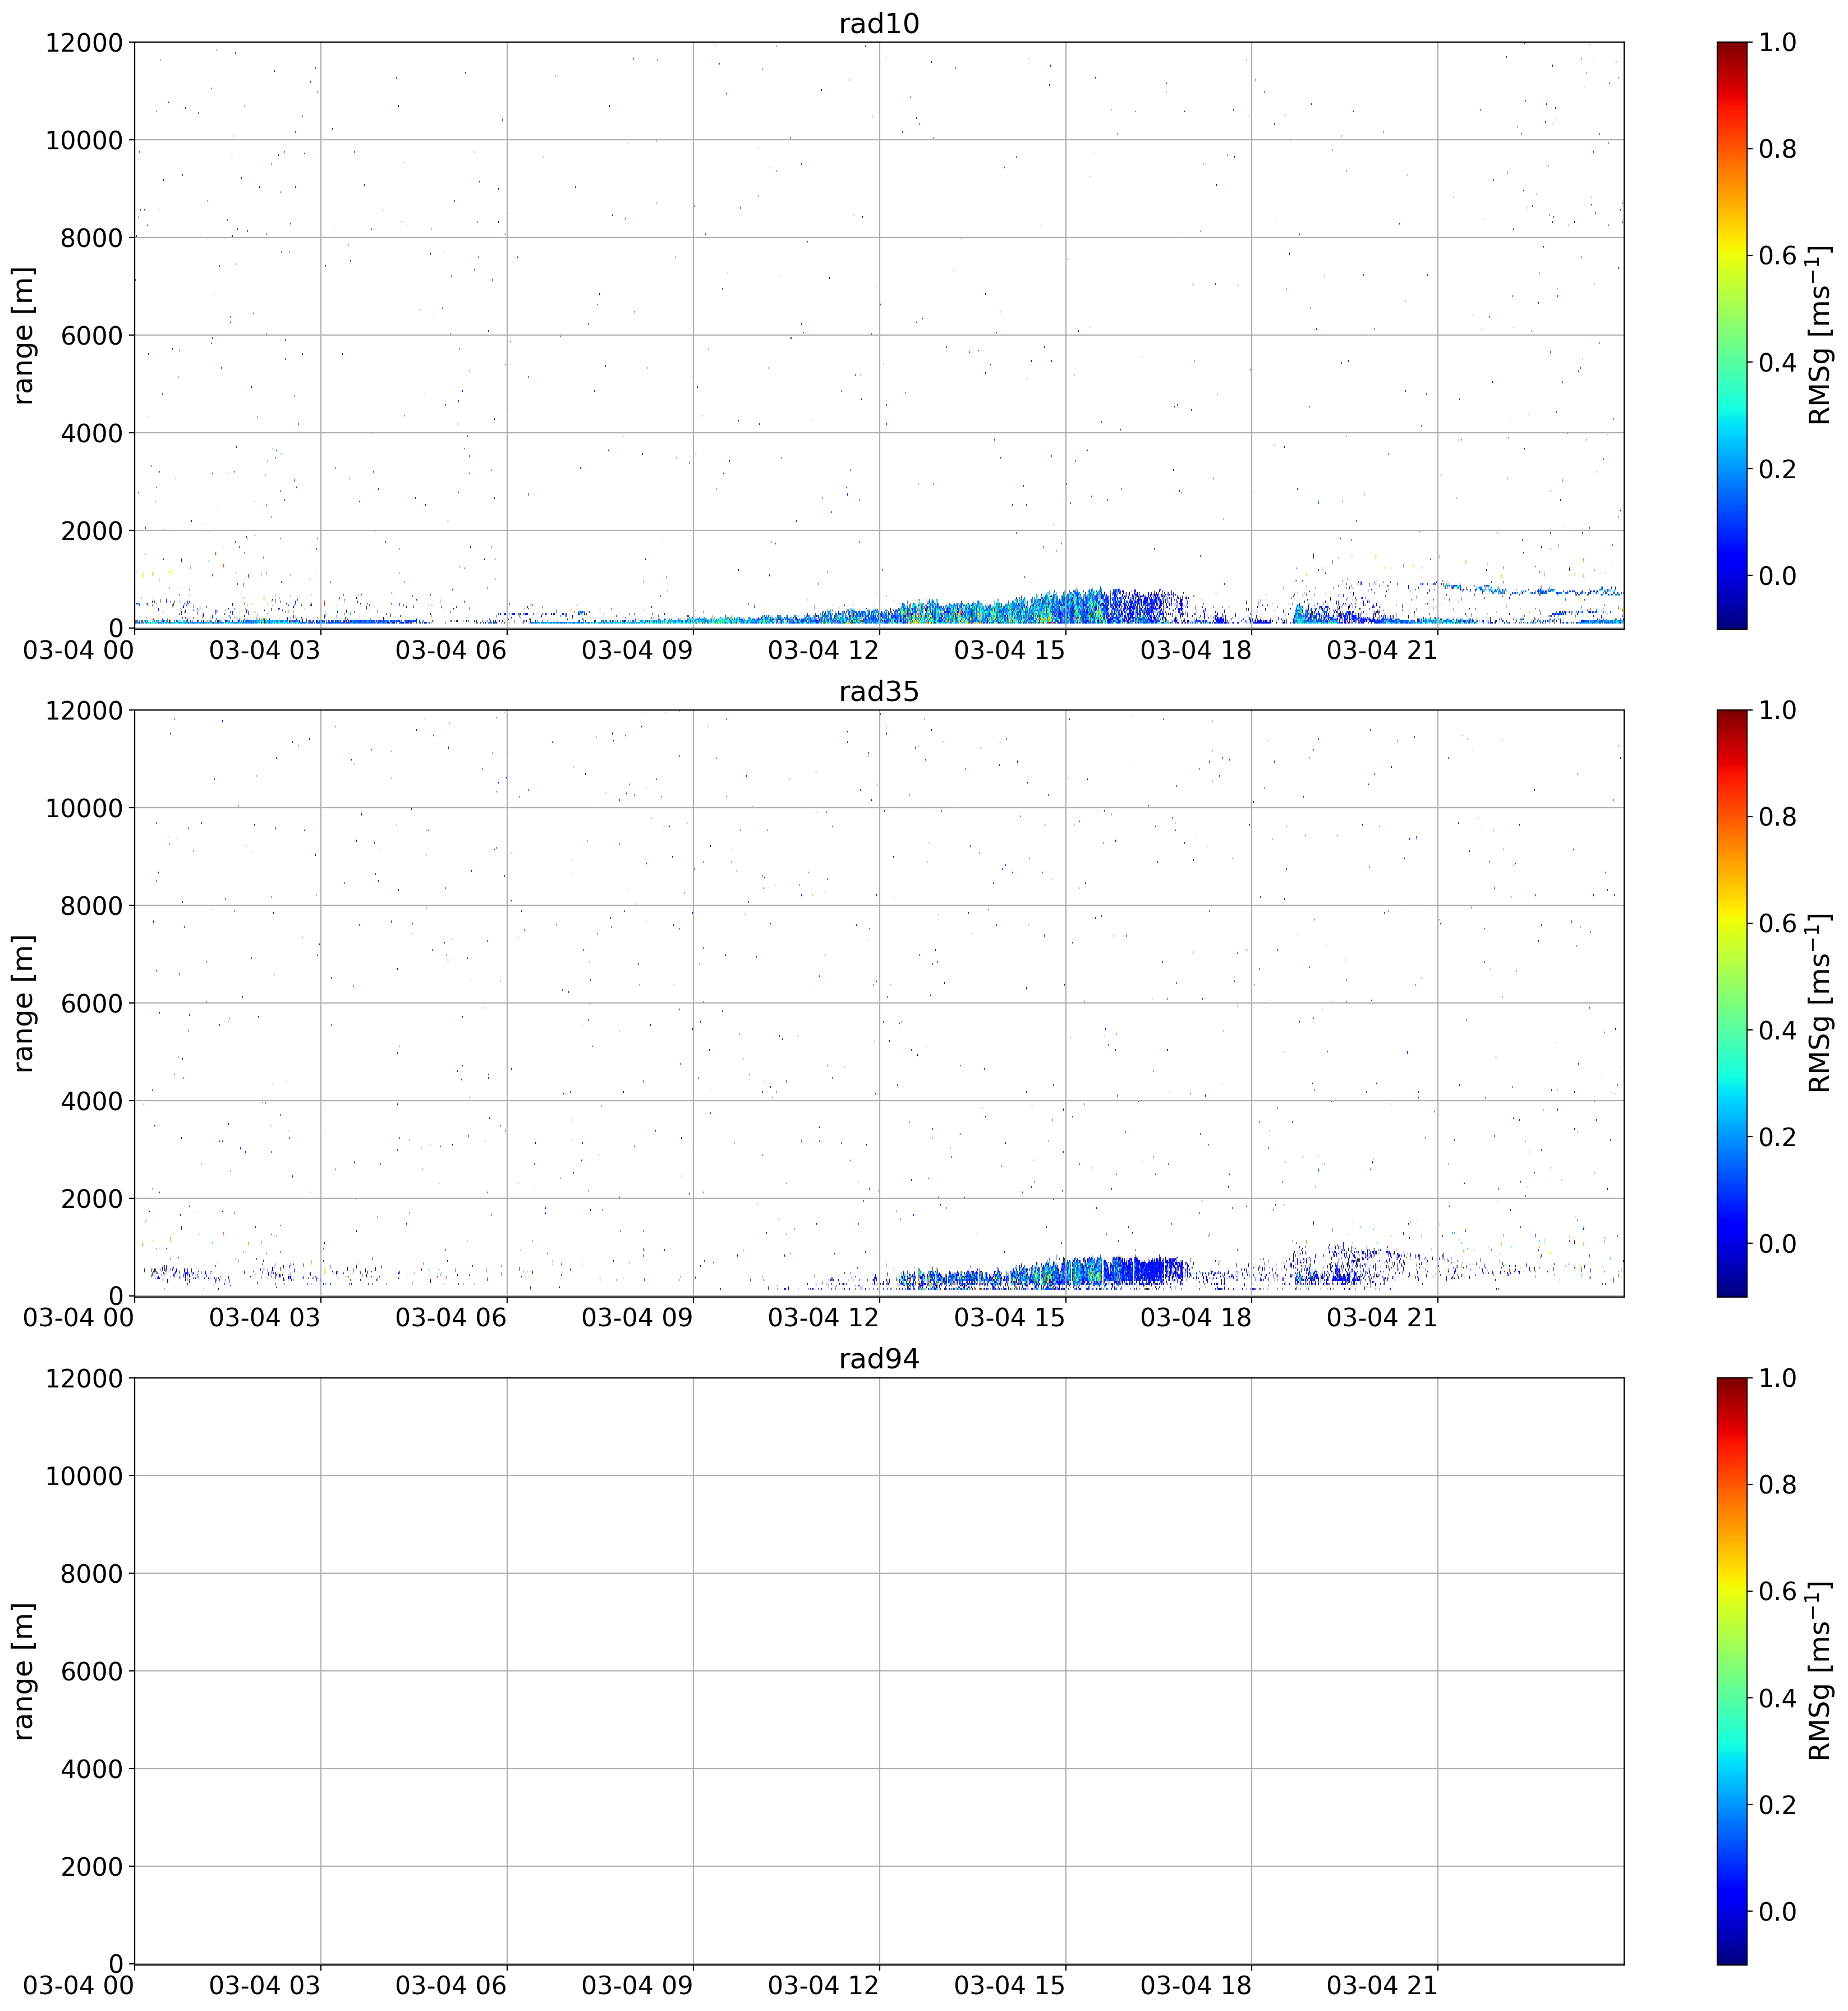Viewport: 1848px width, 2011px height.
Task: Click the 0.4 tick on rad10 colorbar
Action: coord(1778,362)
